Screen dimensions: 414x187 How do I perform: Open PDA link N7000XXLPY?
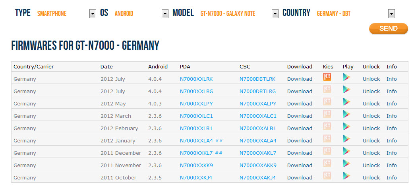[196, 104]
